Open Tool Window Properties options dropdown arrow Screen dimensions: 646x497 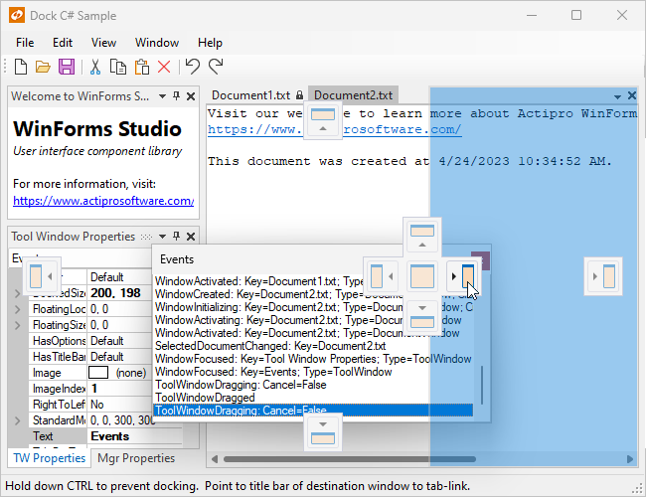click(162, 237)
